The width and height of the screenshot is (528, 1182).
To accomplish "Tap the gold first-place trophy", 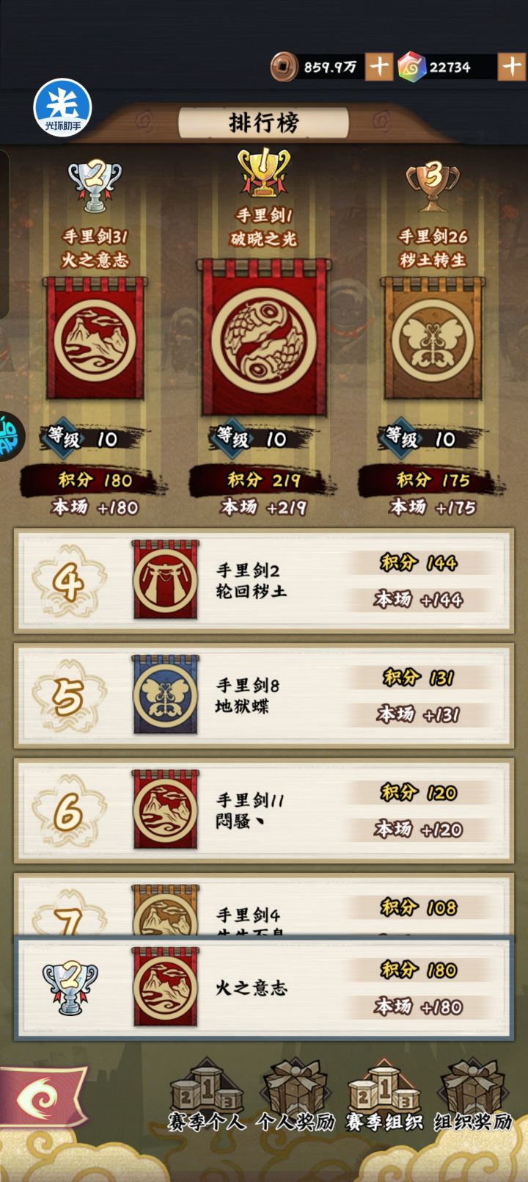I will pyautogui.click(x=263, y=172).
